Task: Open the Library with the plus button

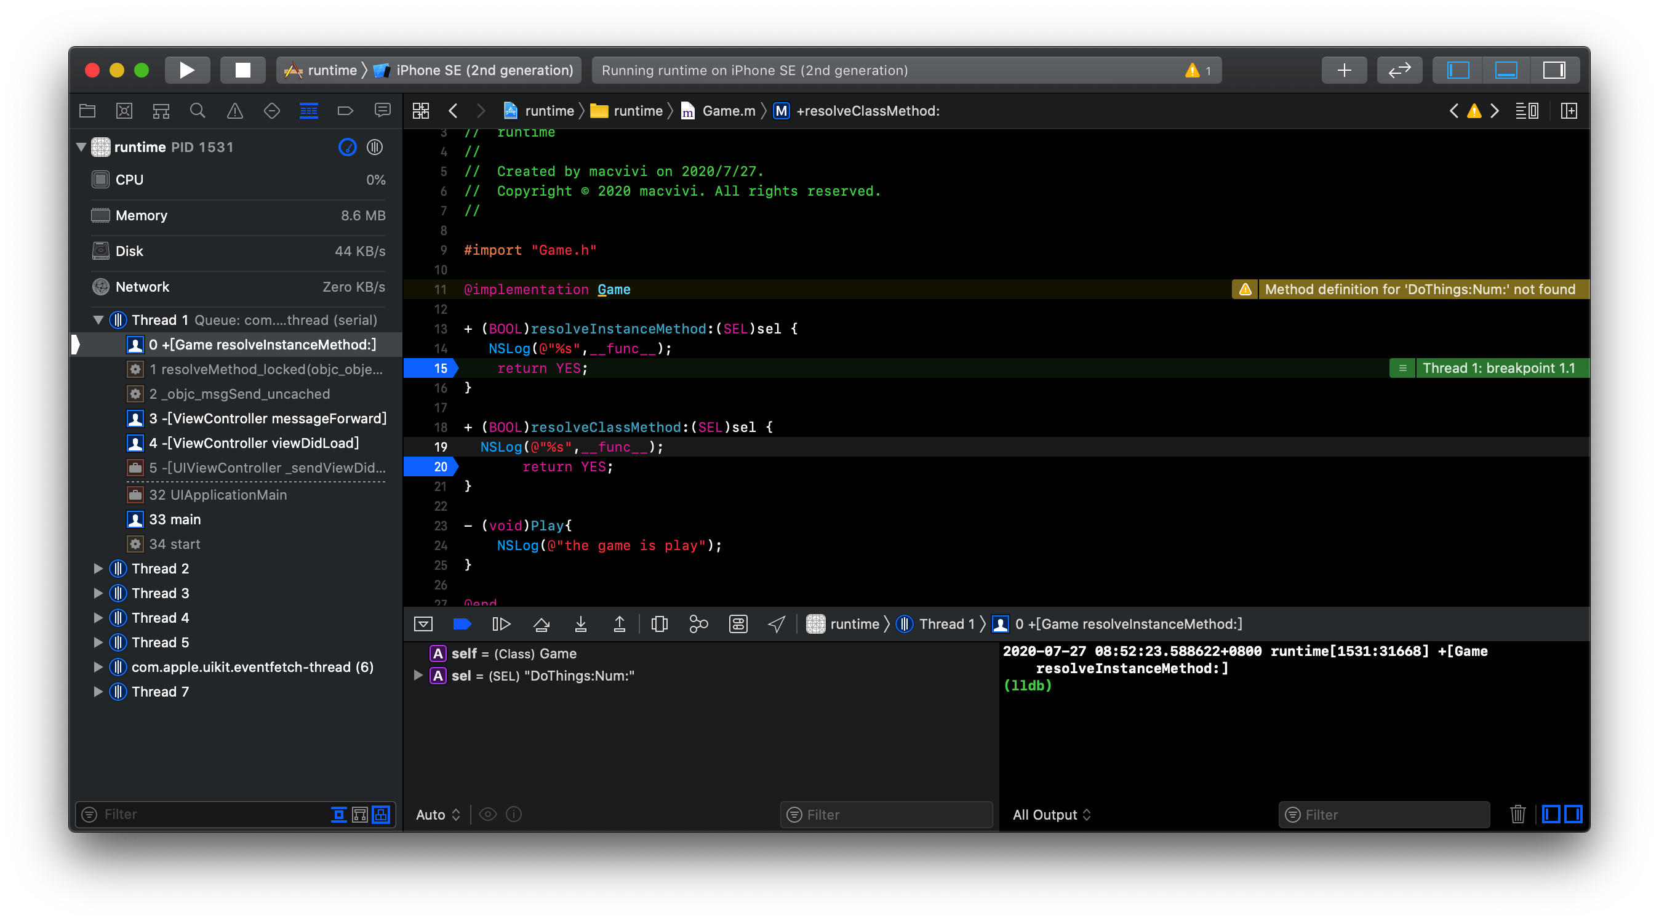Action: coord(1344,70)
